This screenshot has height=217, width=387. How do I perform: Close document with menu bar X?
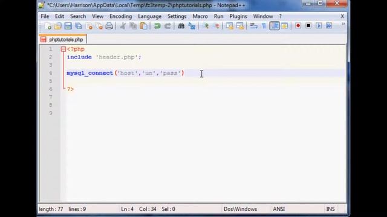[x=342, y=16]
